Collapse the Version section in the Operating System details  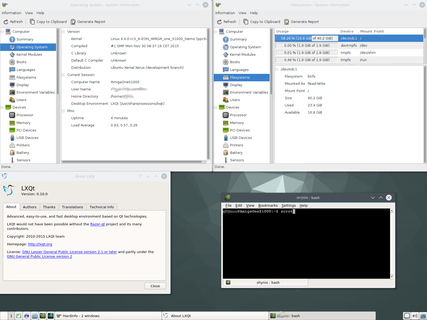pos(63,31)
